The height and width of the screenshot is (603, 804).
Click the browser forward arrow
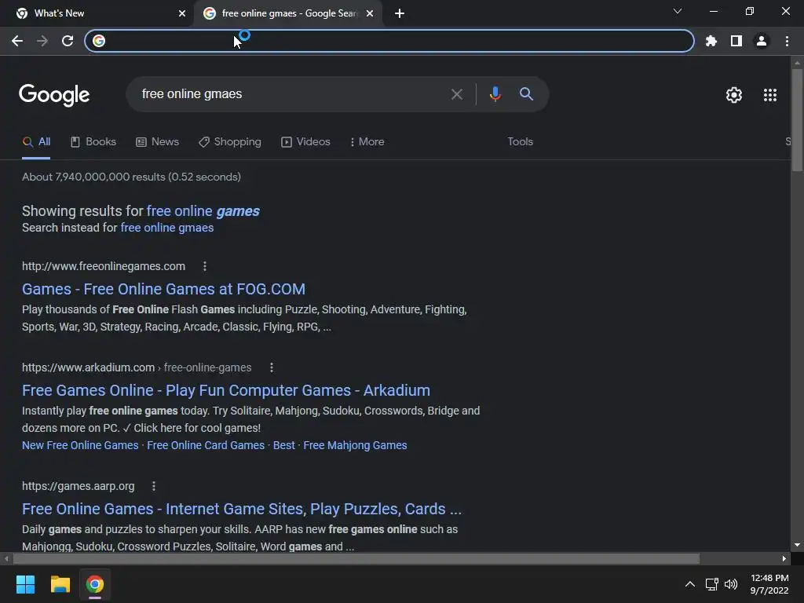(42, 41)
